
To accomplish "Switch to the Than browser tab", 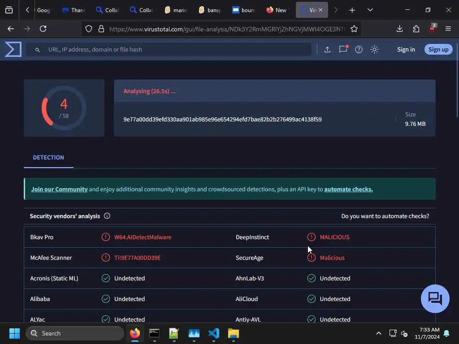I will (x=74, y=10).
